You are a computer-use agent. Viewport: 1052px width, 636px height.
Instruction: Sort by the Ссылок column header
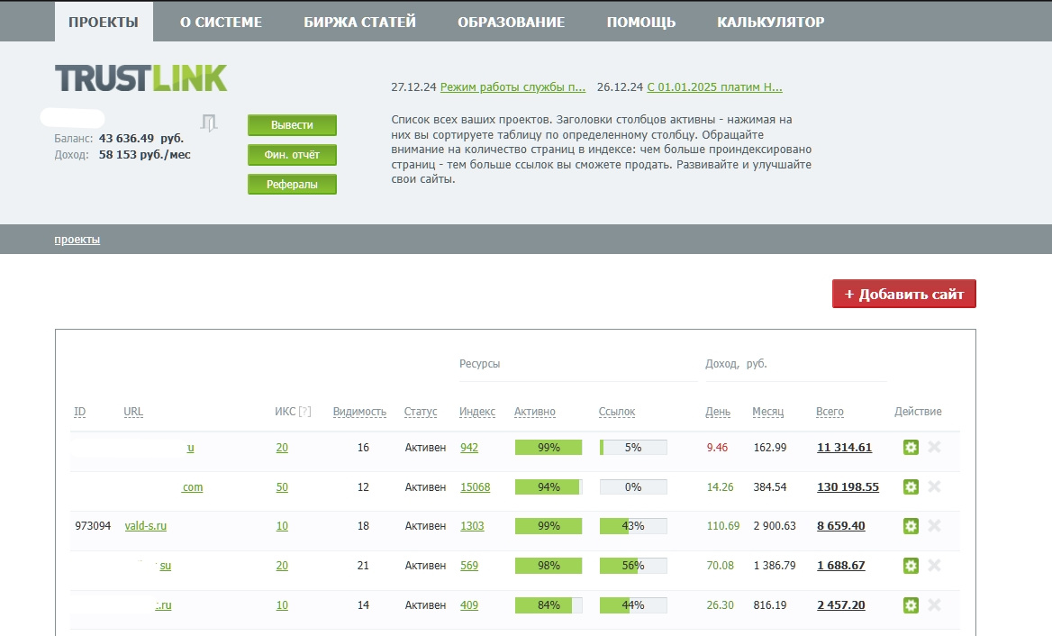pos(617,412)
